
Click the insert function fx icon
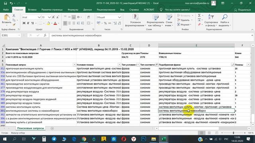(45, 35)
